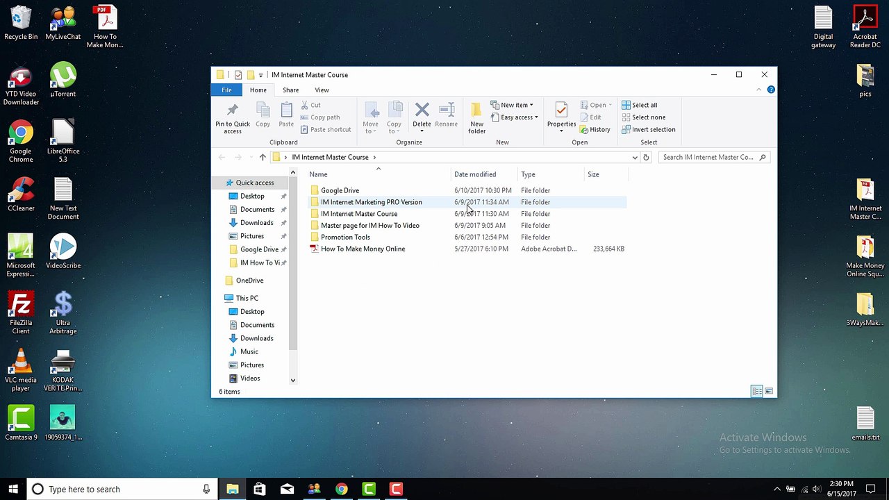This screenshot has width=889, height=500.
Task: Click the Refresh button in address bar
Action: (x=646, y=157)
